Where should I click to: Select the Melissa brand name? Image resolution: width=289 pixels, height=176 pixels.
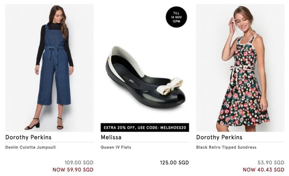coord(111,137)
